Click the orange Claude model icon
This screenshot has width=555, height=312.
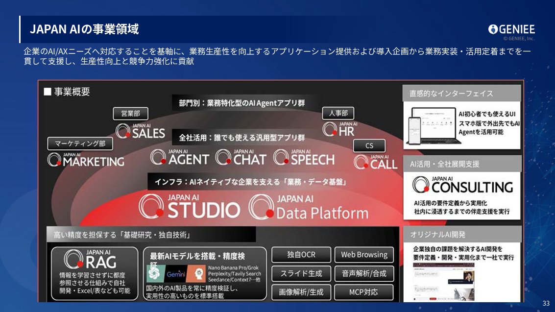196,274
